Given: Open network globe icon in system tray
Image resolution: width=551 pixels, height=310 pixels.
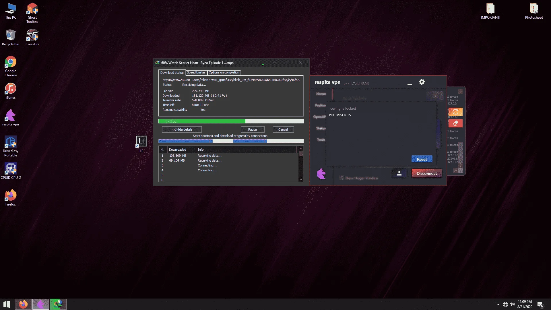Looking at the screenshot, I should [x=505, y=304].
